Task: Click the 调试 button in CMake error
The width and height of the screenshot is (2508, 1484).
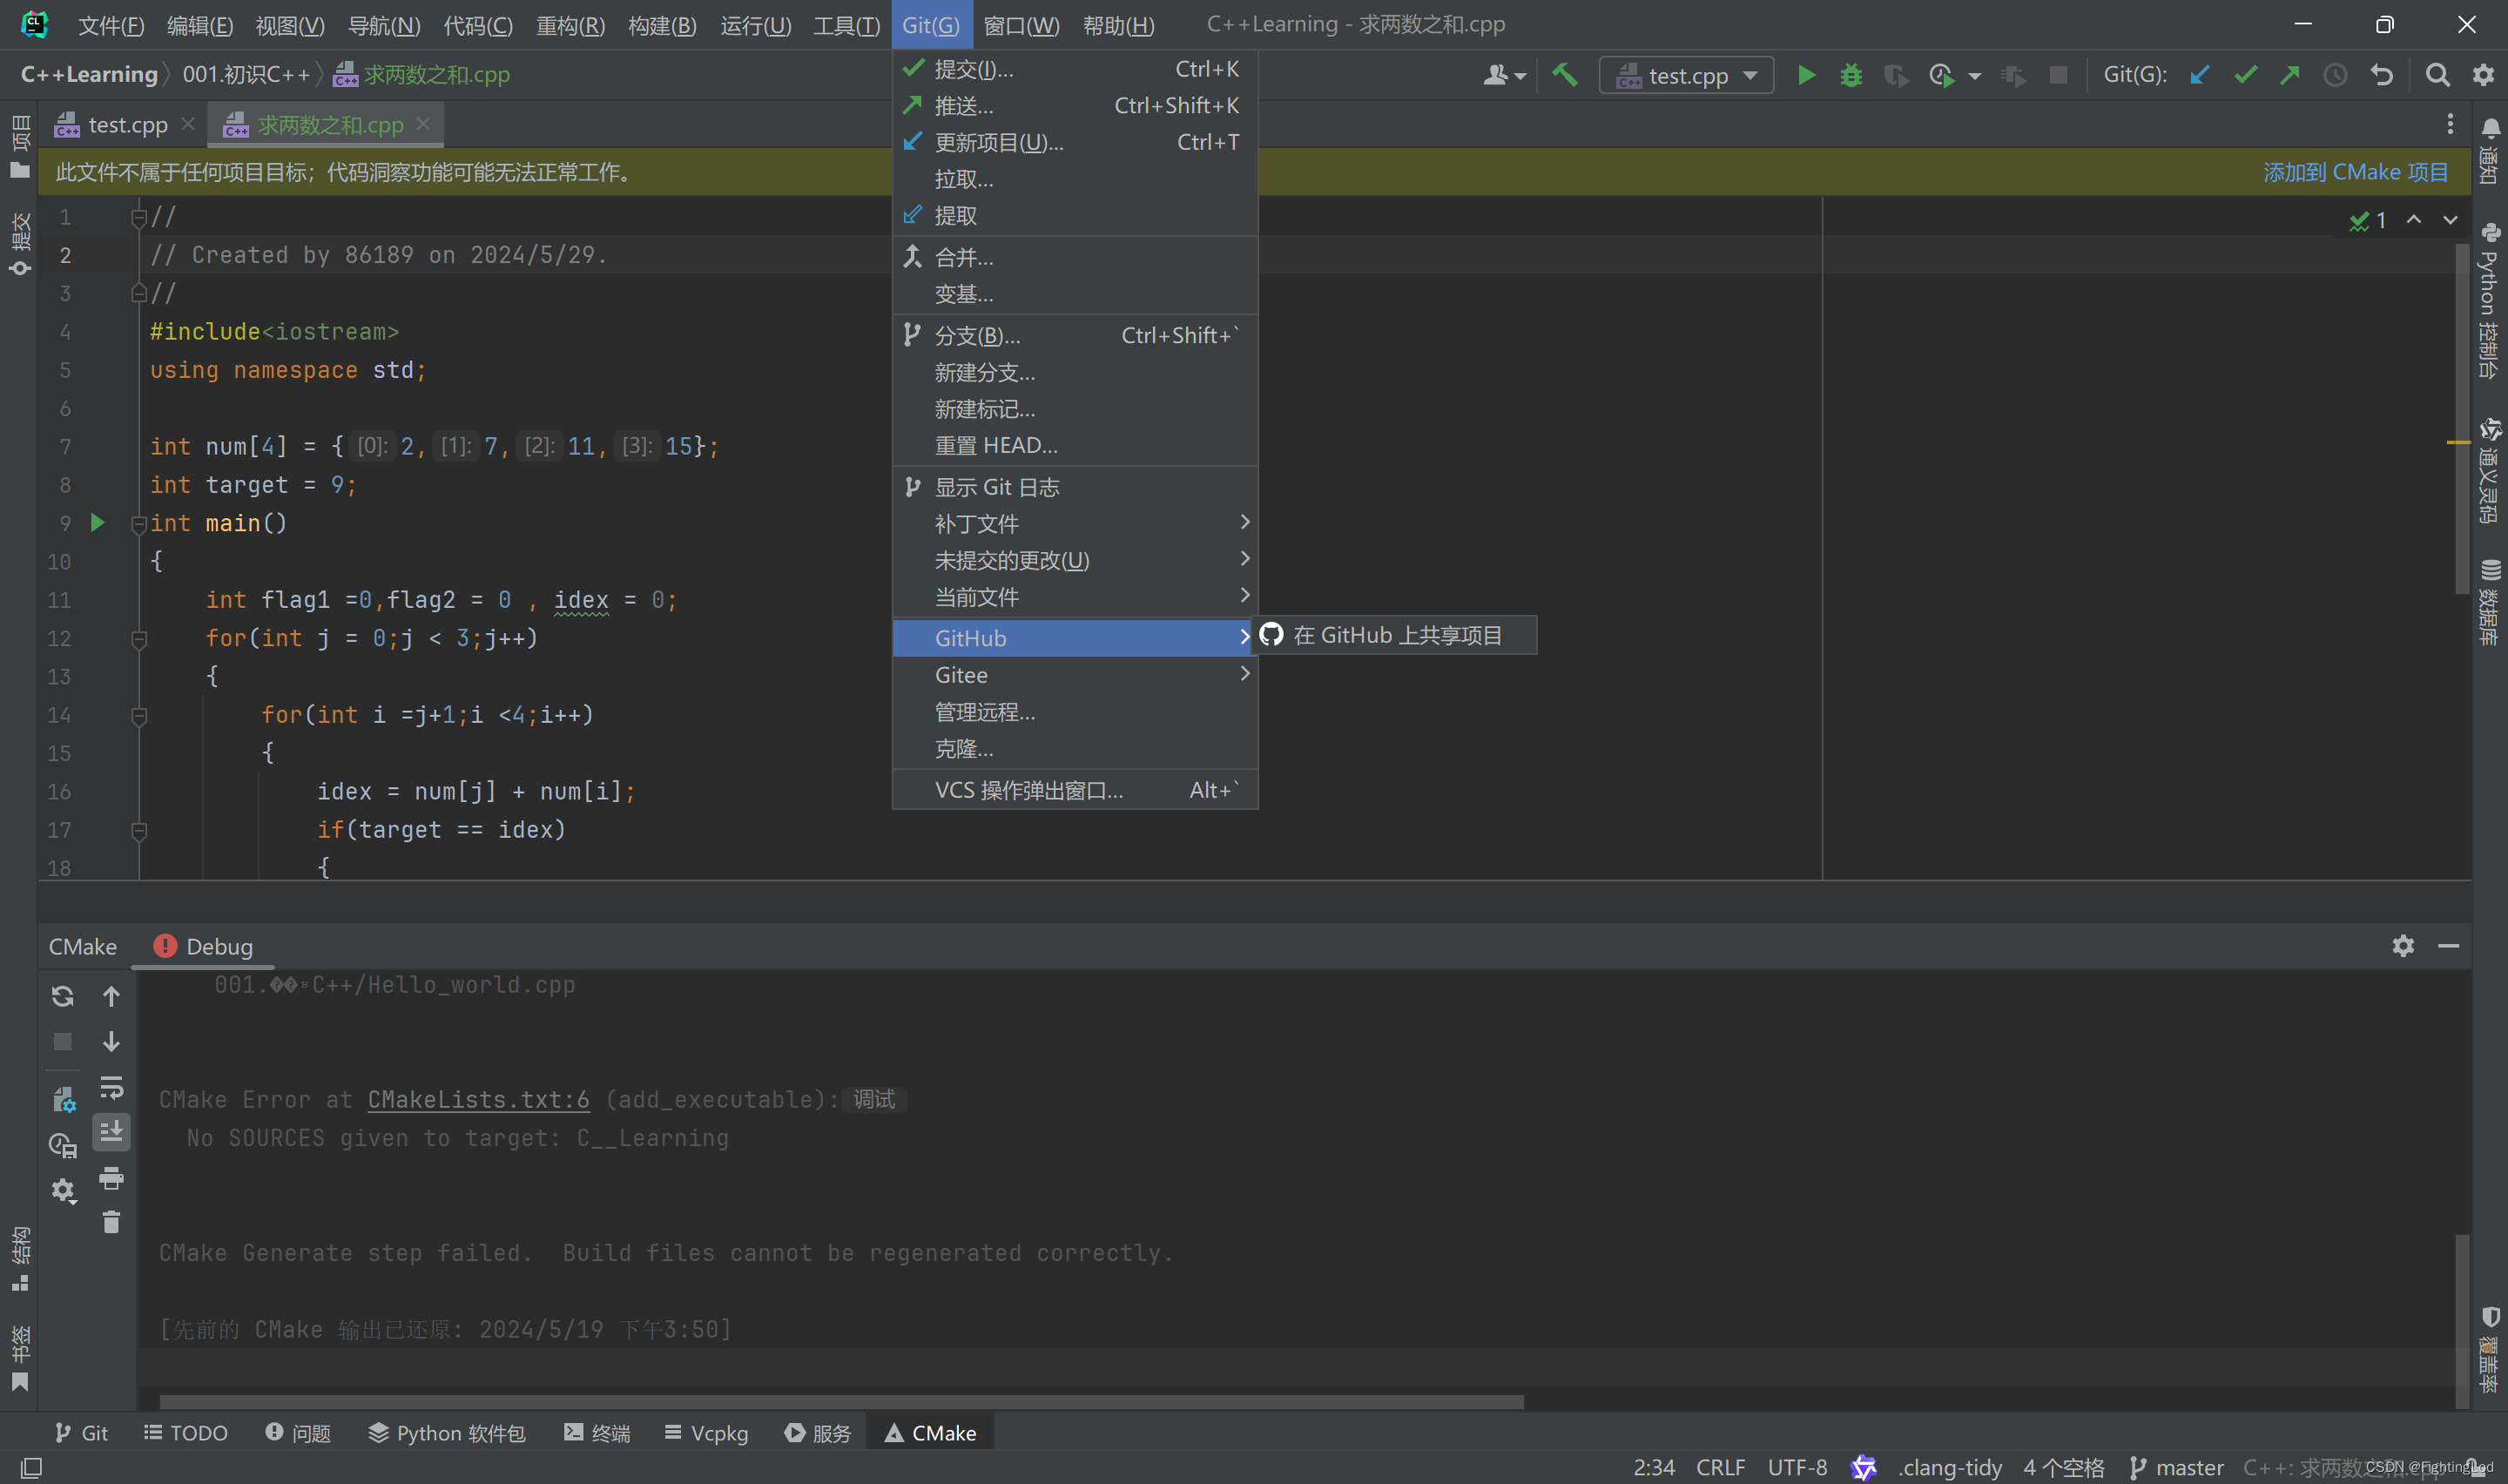Action: pos(873,1099)
